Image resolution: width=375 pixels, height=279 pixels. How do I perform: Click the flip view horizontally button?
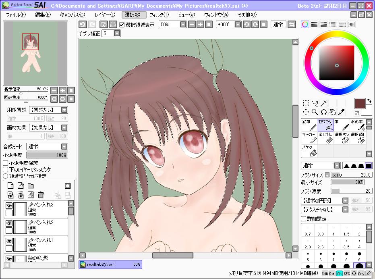point(292,25)
